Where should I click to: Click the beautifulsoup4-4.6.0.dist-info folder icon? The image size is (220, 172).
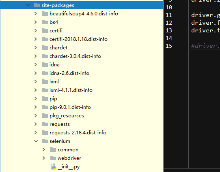click(x=45, y=14)
